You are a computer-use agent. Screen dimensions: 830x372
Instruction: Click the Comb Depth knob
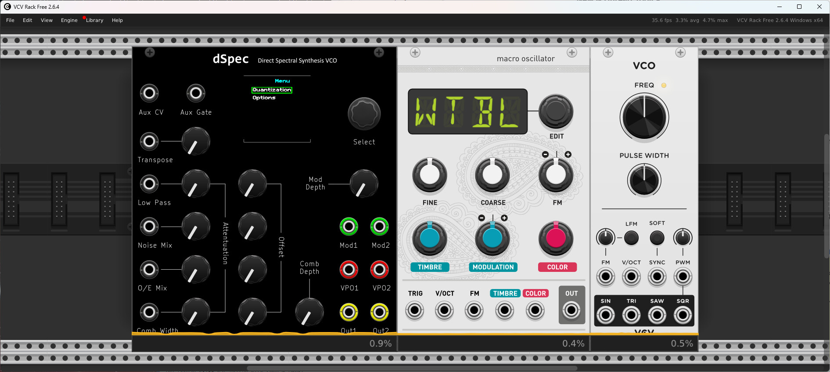pos(309,312)
